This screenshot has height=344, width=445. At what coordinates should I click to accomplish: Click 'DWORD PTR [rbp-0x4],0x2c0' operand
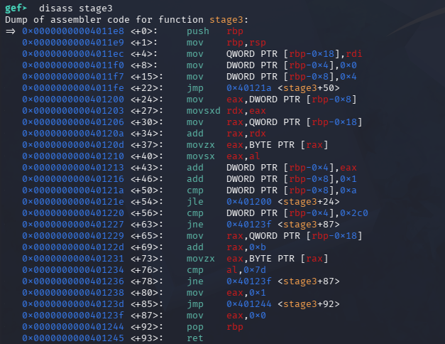[x=297, y=213]
